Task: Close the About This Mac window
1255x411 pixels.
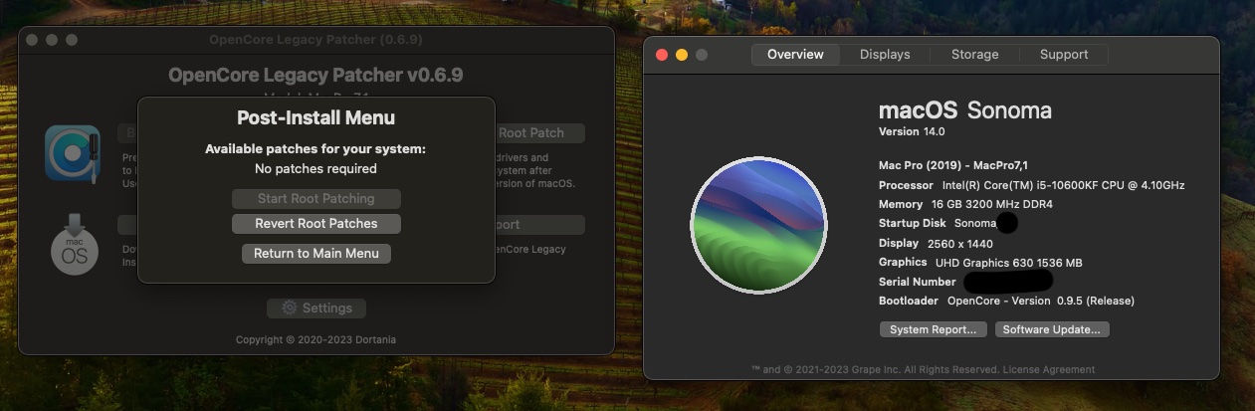Action: (662, 55)
